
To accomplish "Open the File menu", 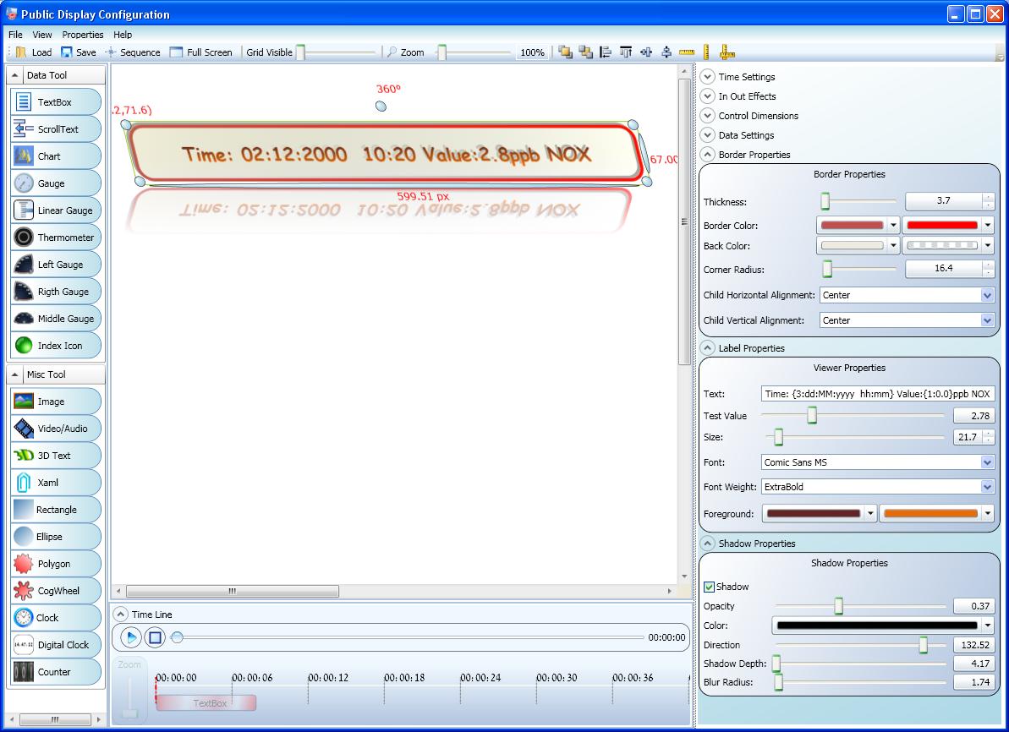I will pos(14,35).
